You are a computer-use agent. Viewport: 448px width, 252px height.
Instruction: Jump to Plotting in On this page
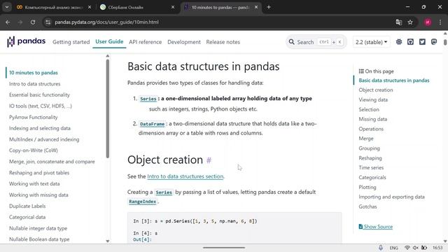tap(367, 187)
